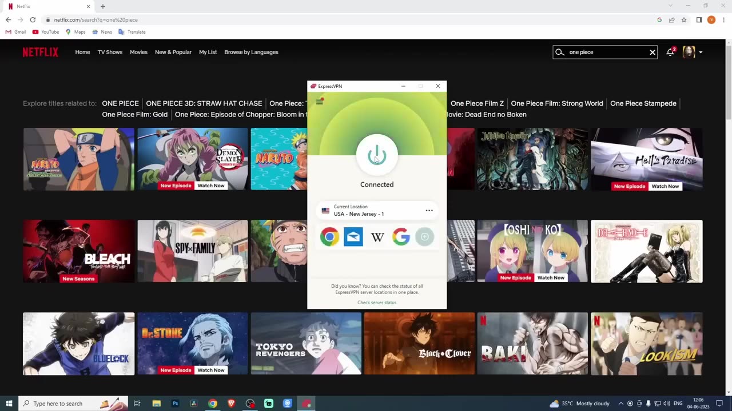Open the volume control in system tray

(666, 404)
